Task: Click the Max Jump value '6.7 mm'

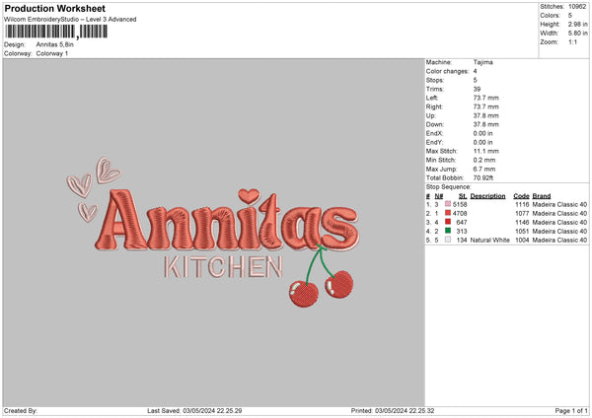Action: [x=484, y=169]
